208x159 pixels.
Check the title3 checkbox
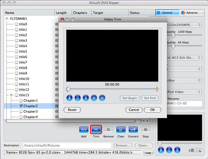tap(17, 40)
